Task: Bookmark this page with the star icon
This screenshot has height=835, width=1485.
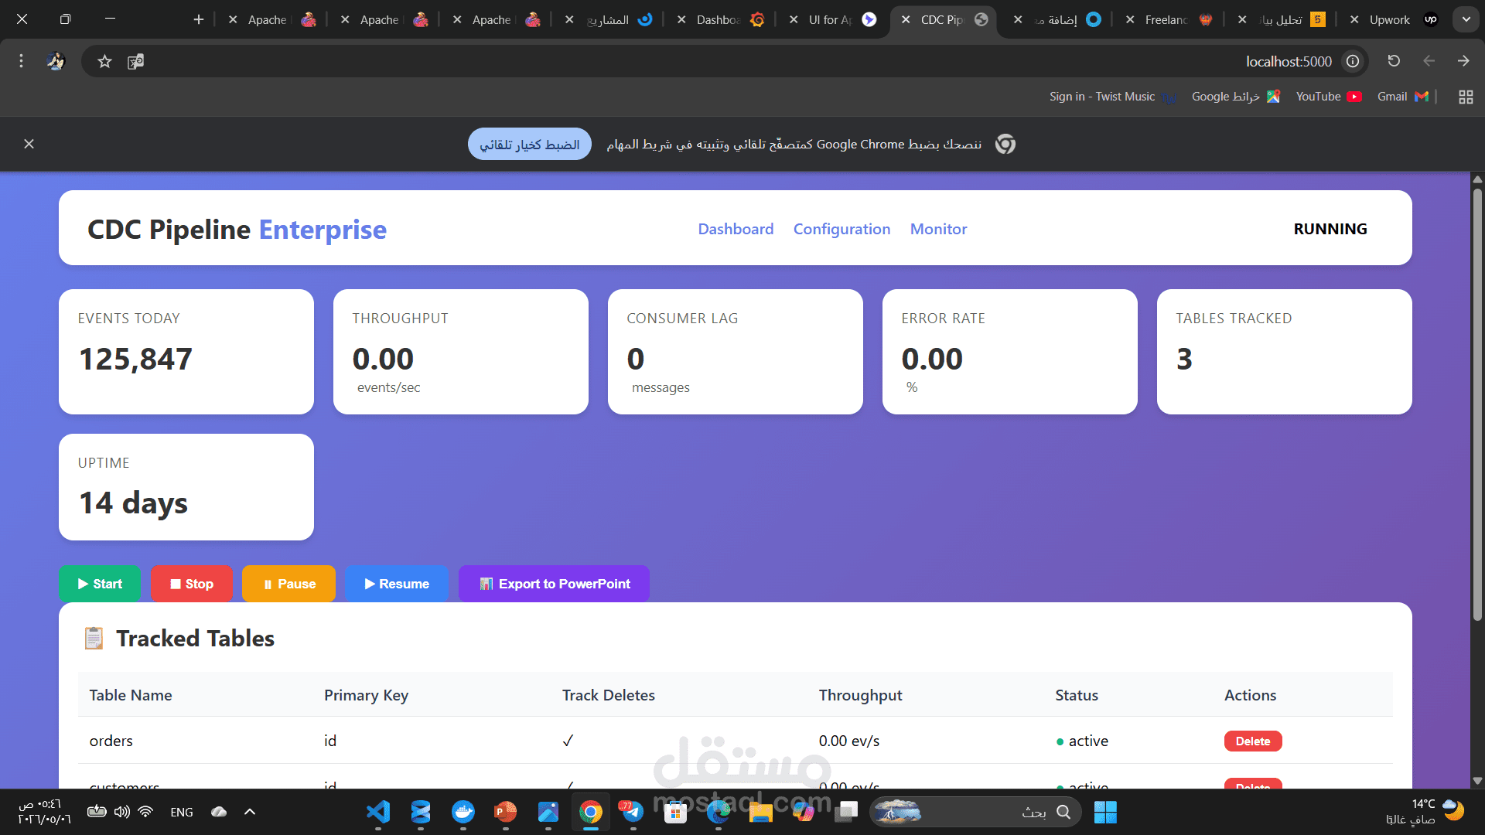Action: tap(104, 61)
